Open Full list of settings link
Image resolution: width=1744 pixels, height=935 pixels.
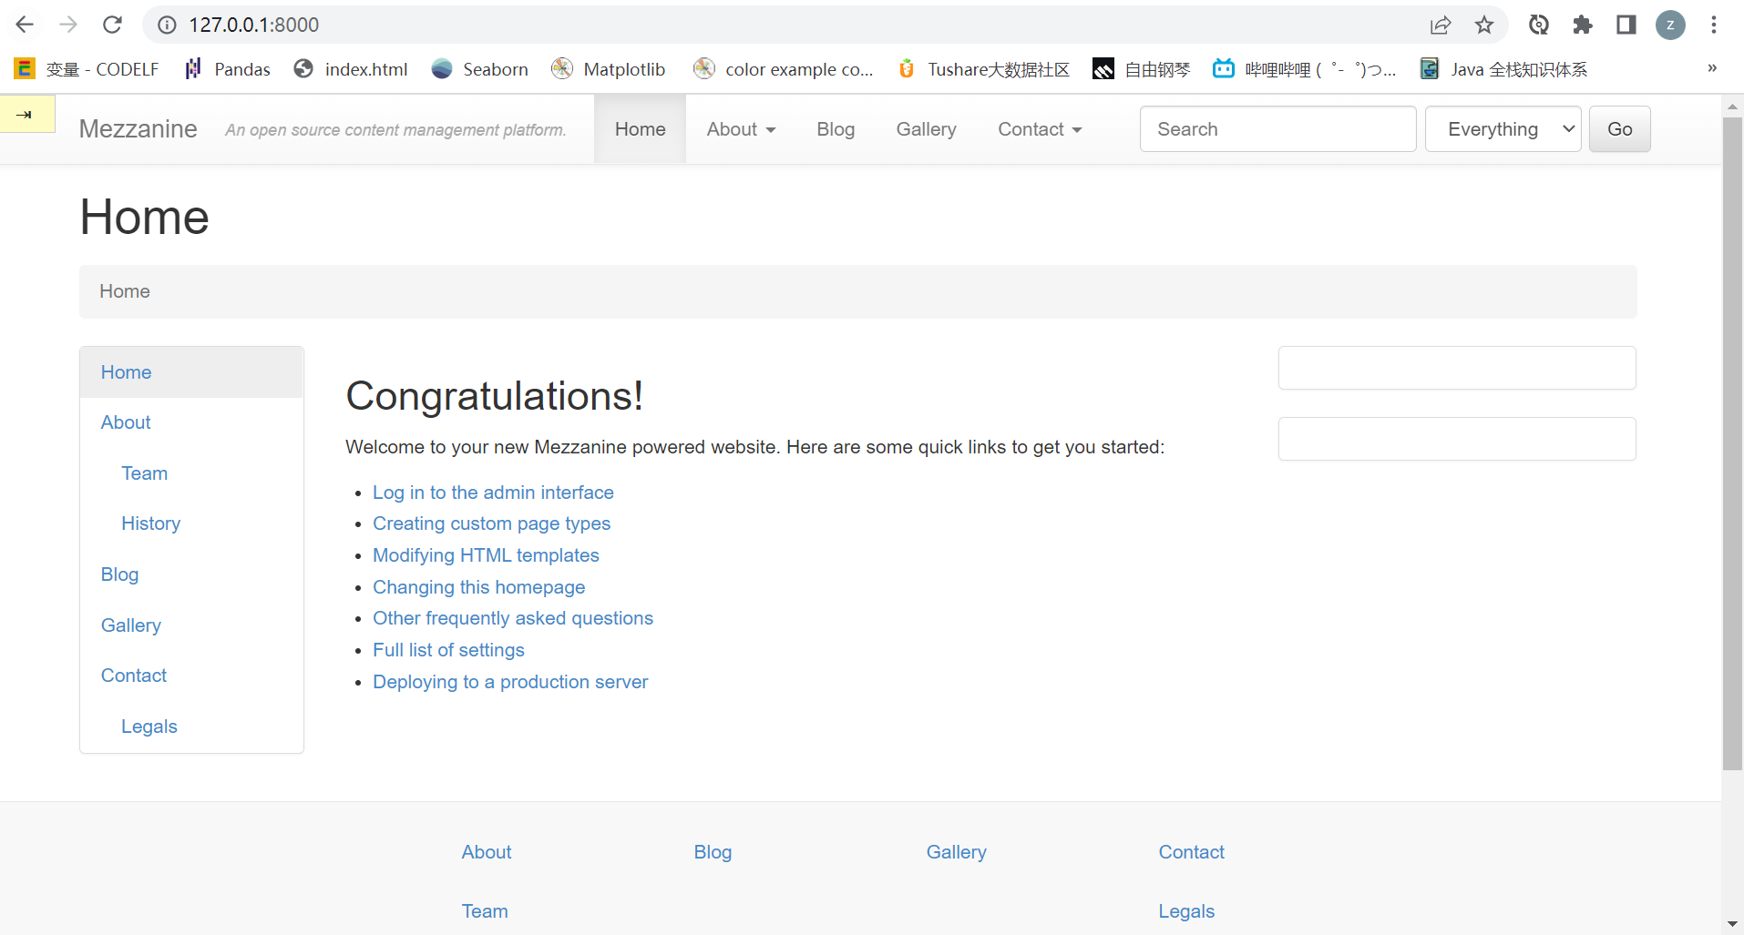[x=448, y=650]
